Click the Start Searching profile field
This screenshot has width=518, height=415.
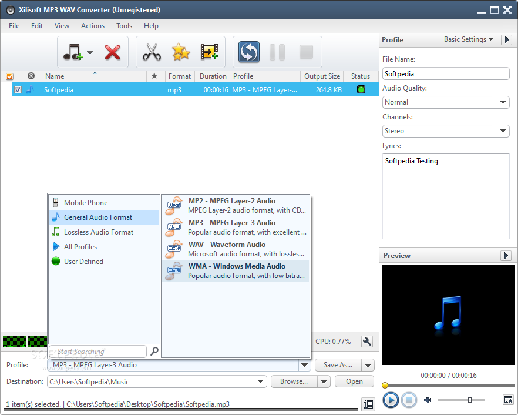97,352
